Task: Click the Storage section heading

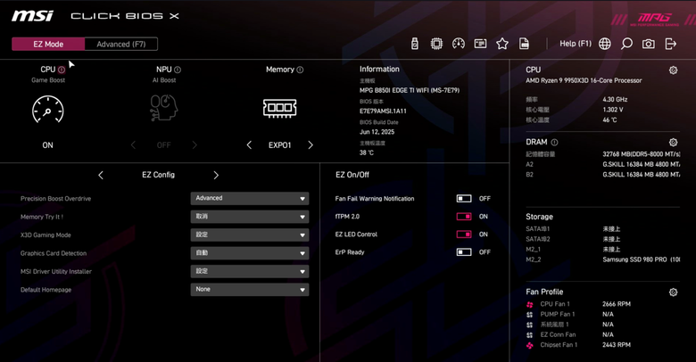Action: (539, 217)
